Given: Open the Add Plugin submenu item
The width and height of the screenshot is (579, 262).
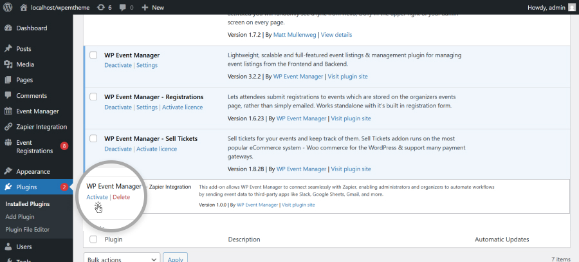Looking at the screenshot, I should click(x=20, y=217).
